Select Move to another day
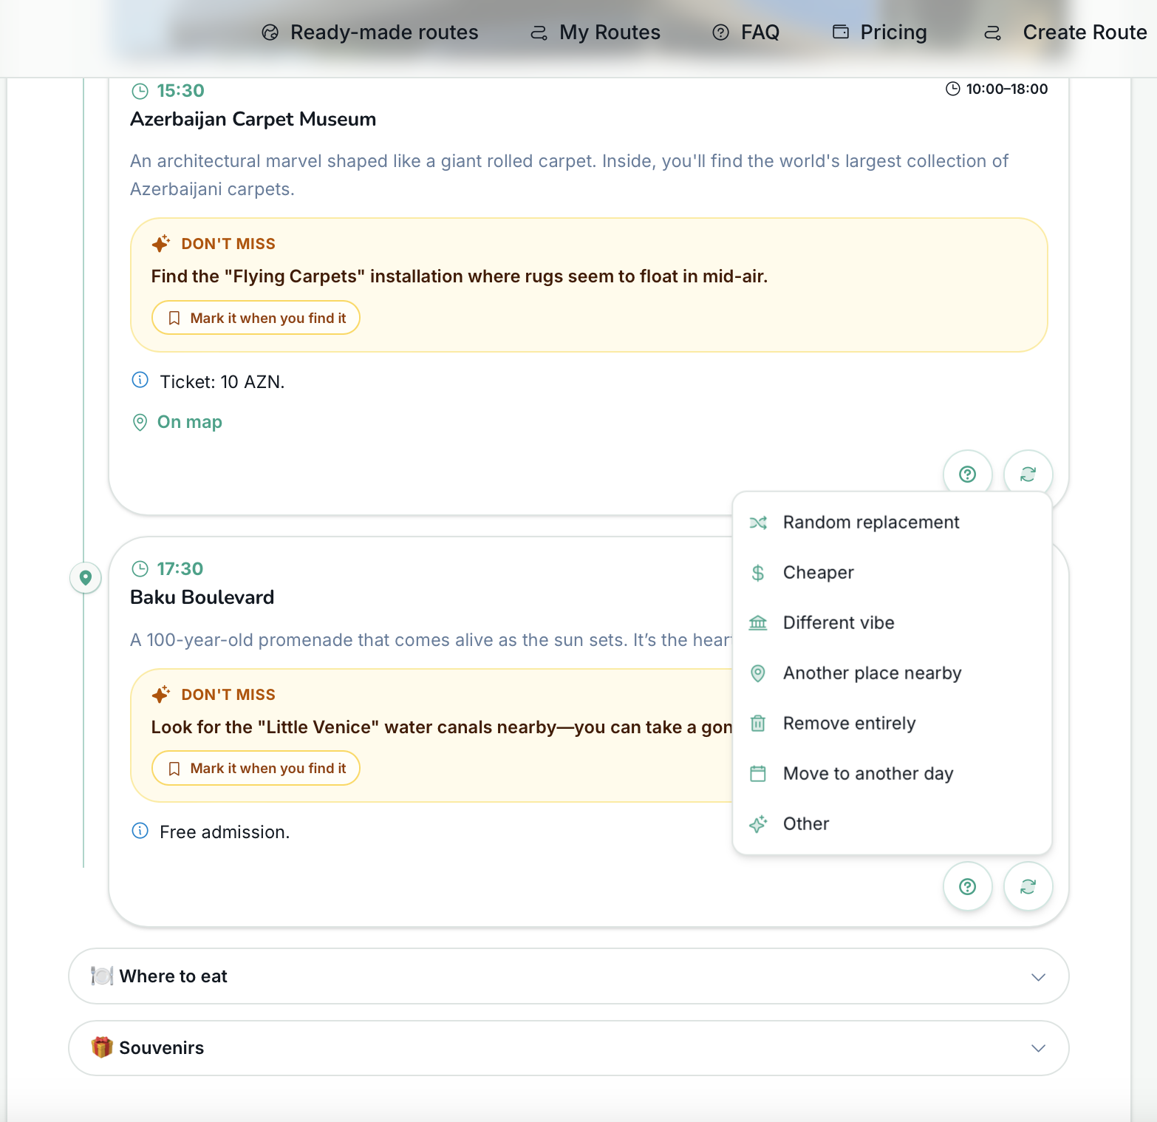1157x1122 pixels. tap(892, 774)
